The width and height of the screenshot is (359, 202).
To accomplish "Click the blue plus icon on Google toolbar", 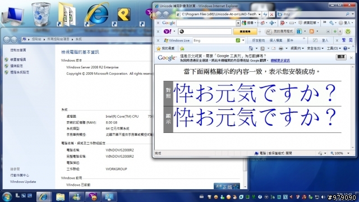I will pyautogui.click(x=271, y=22).
